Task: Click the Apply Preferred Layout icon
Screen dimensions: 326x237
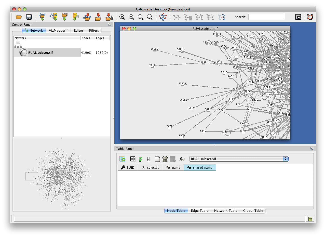Action: pyautogui.click(x=162, y=17)
